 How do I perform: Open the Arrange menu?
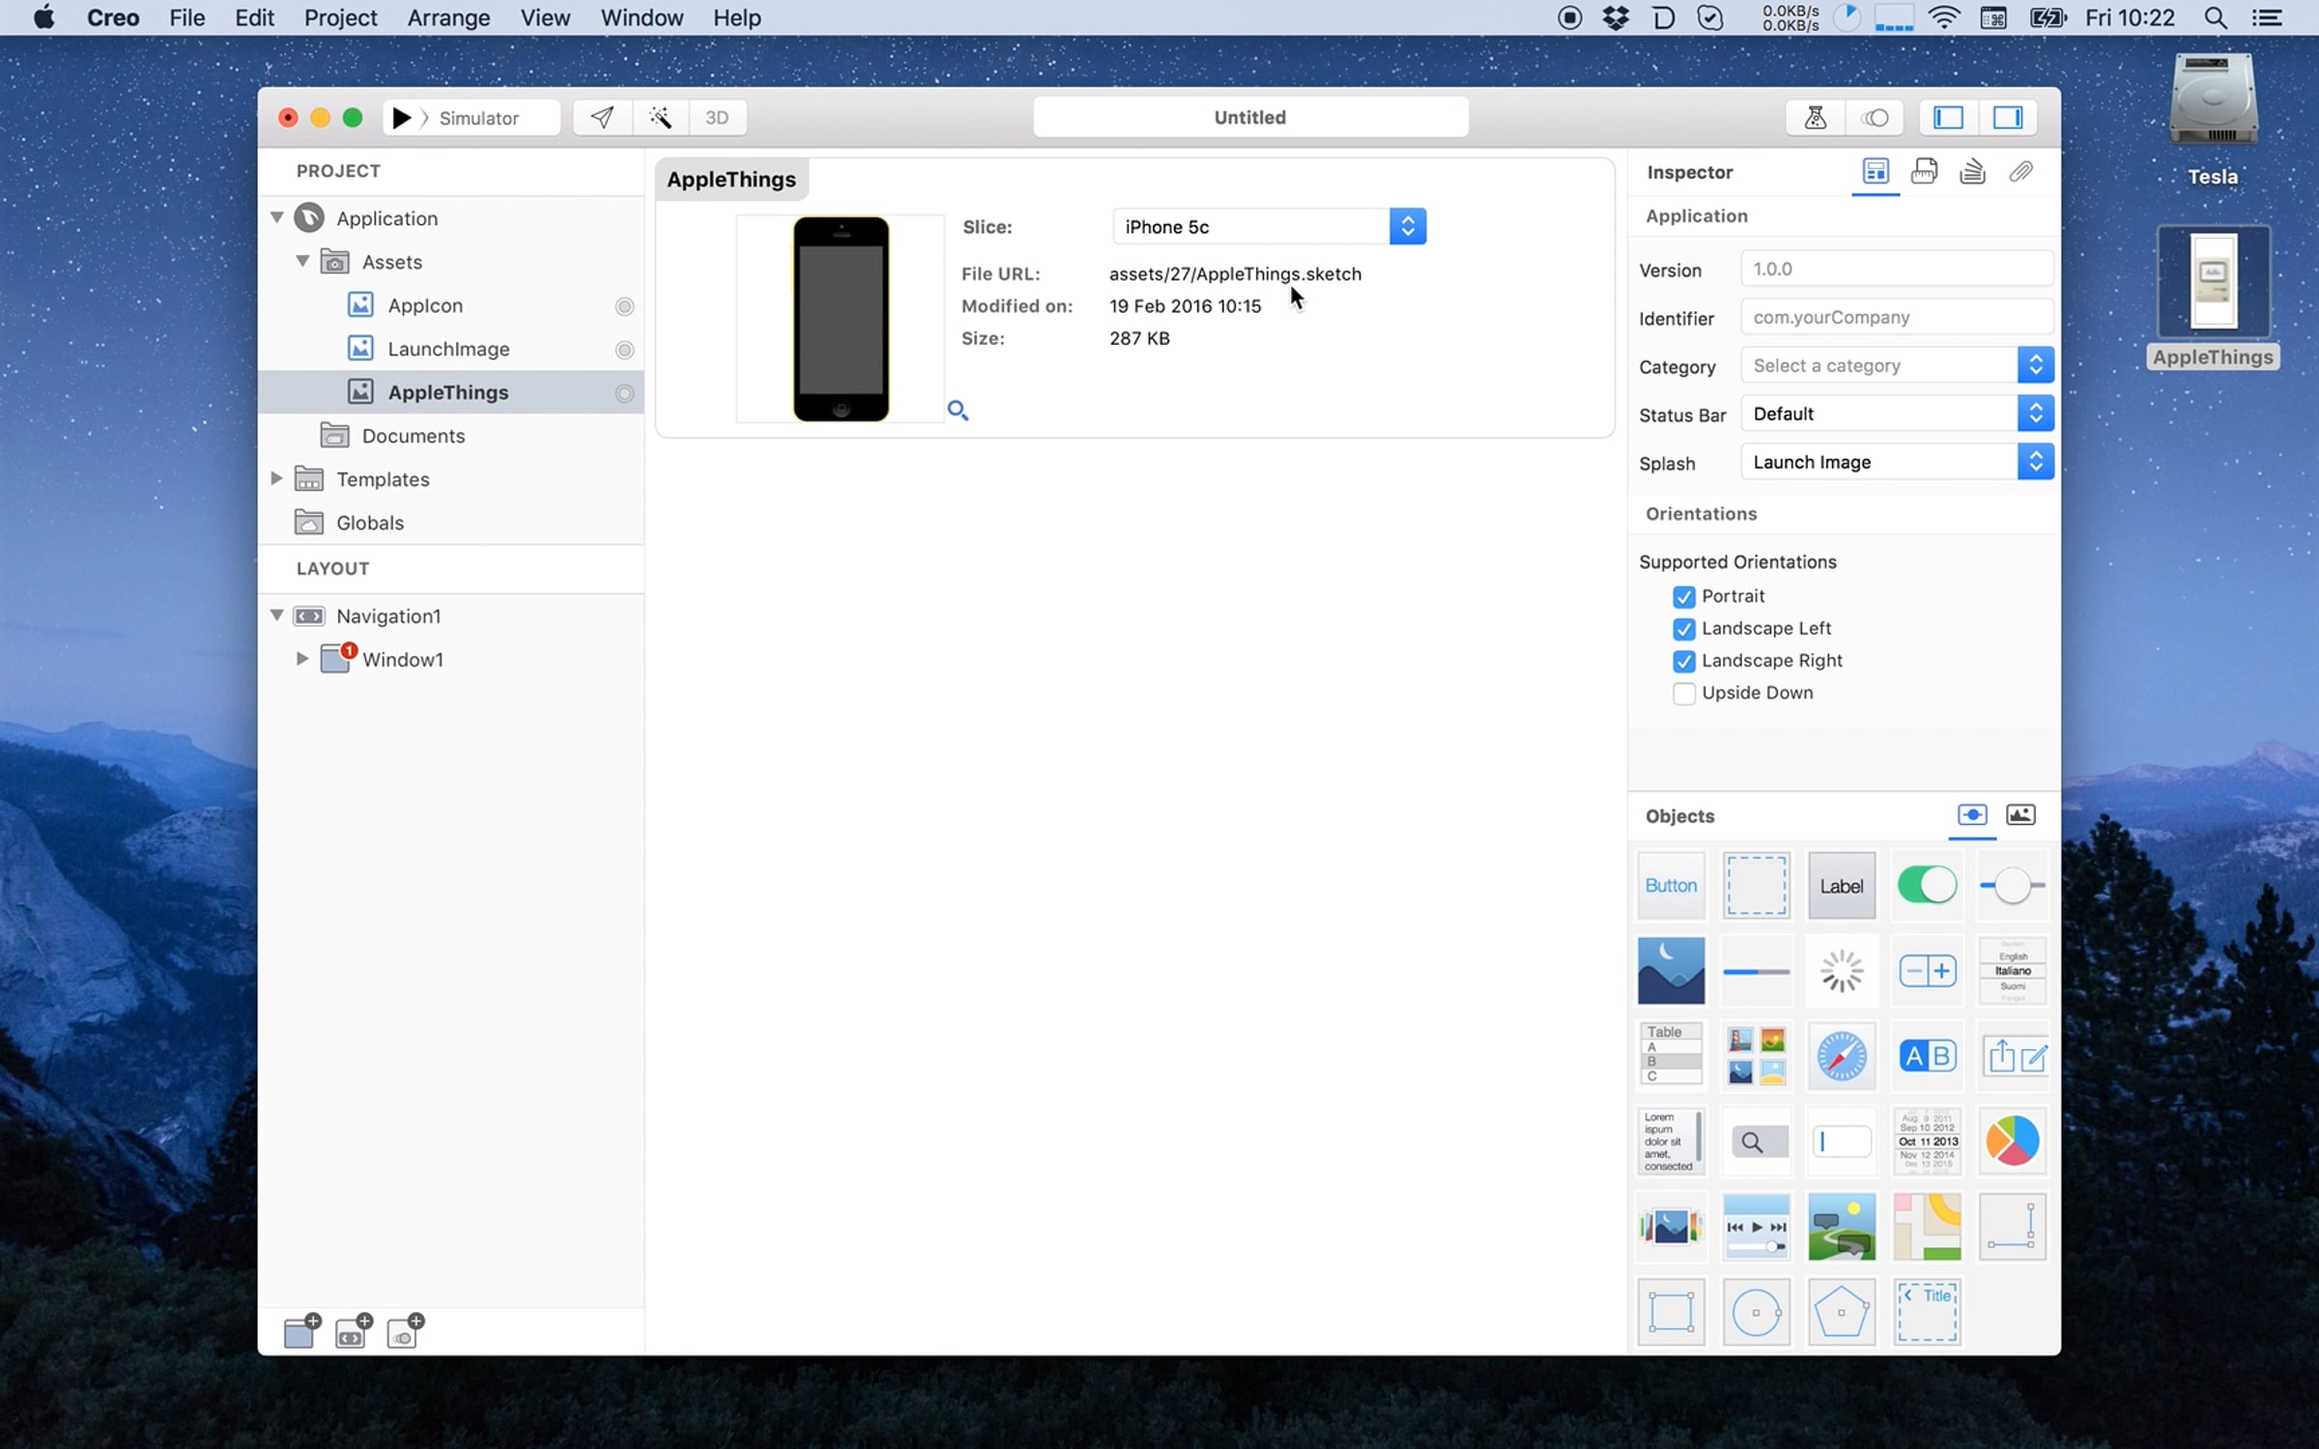pyautogui.click(x=448, y=17)
